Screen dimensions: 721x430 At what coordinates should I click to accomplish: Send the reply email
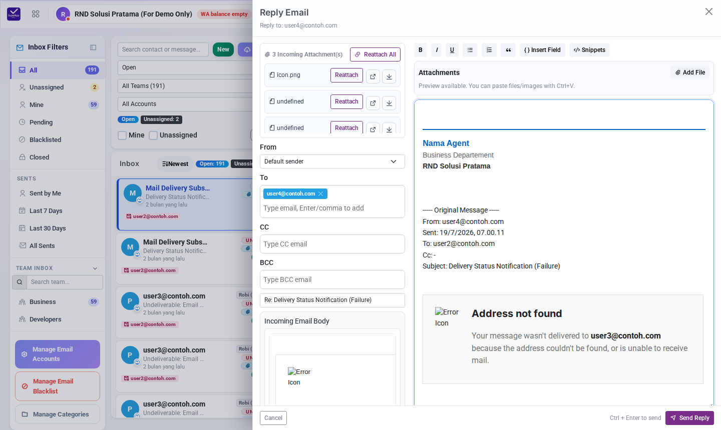[x=689, y=418]
